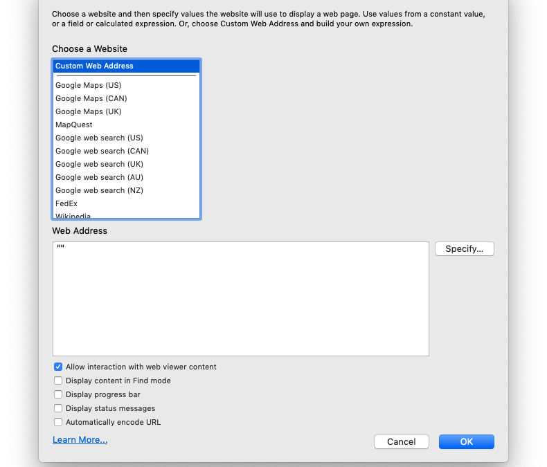This screenshot has width=547, height=467.
Task: Pick Google web search (UK)
Action: [126, 164]
